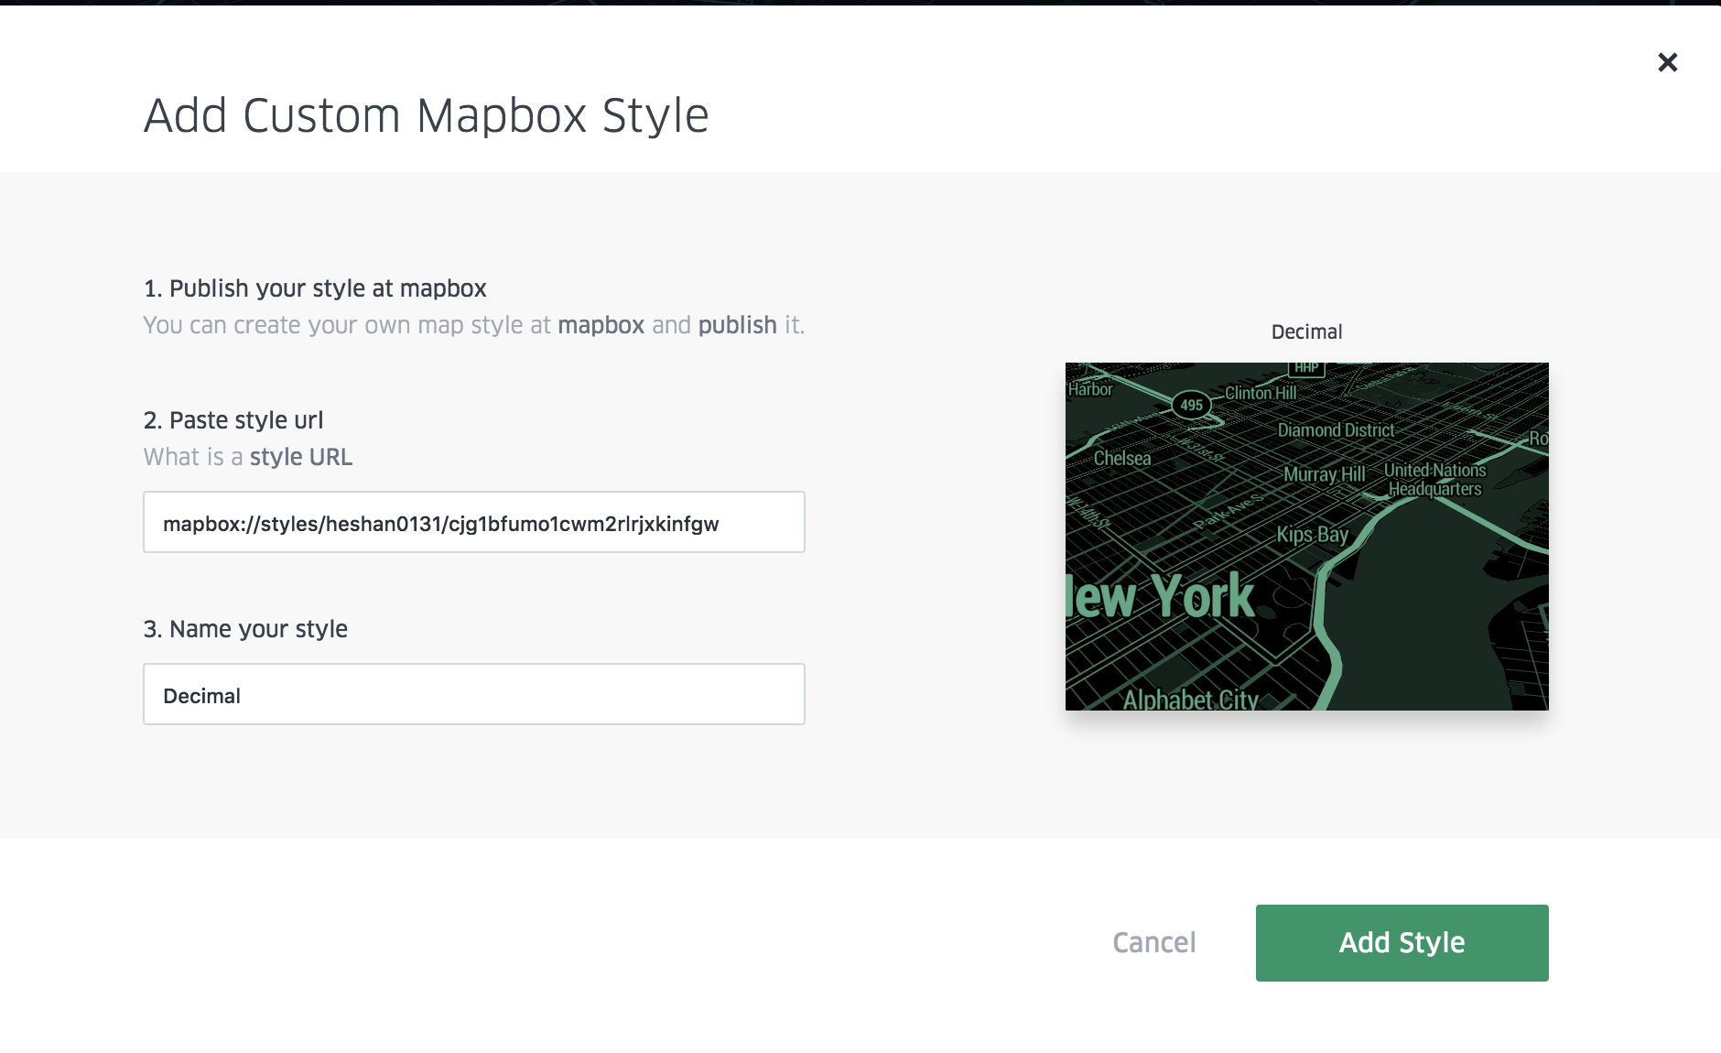Screen dimensions: 1721x1053
Task: Click the Diamond District map label
Action: tap(1336, 429)
